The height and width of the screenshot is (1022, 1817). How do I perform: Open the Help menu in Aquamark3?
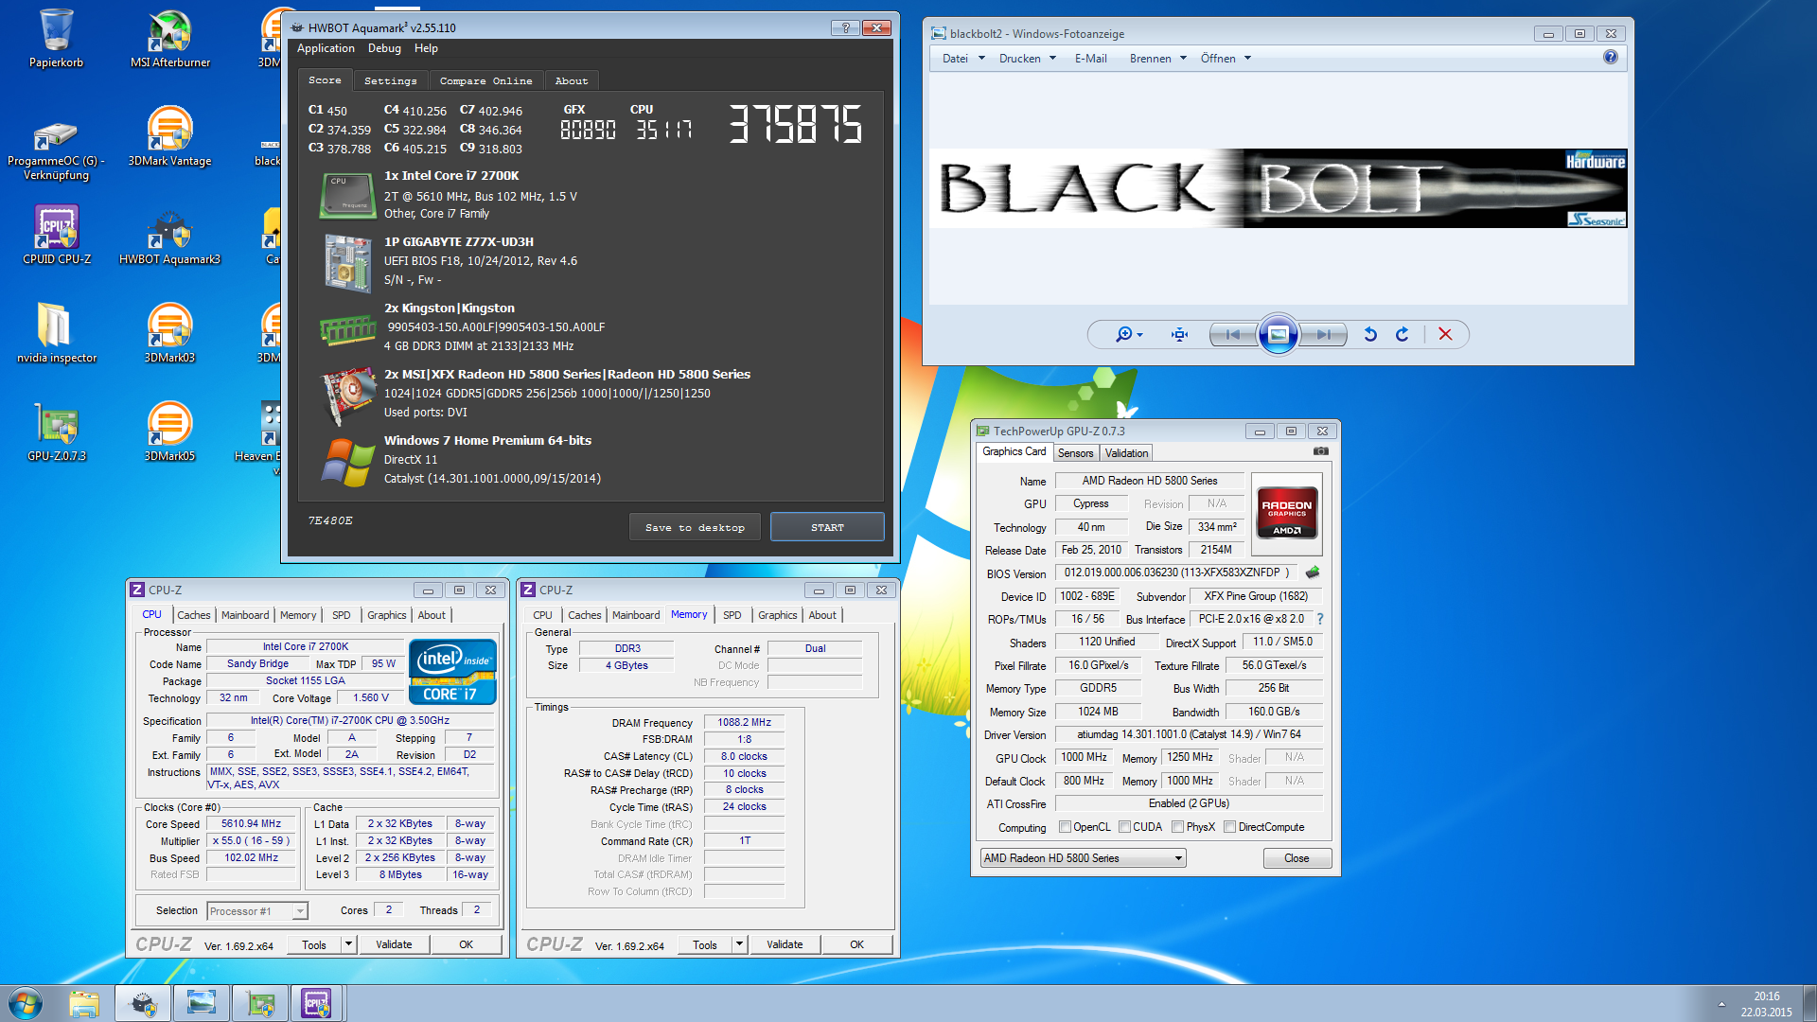pos(426,48)
